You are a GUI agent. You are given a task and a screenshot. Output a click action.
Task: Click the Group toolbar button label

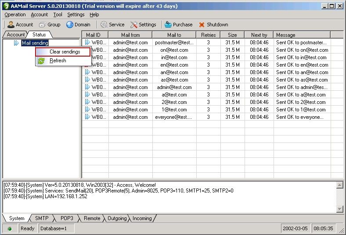pos(54,25)
